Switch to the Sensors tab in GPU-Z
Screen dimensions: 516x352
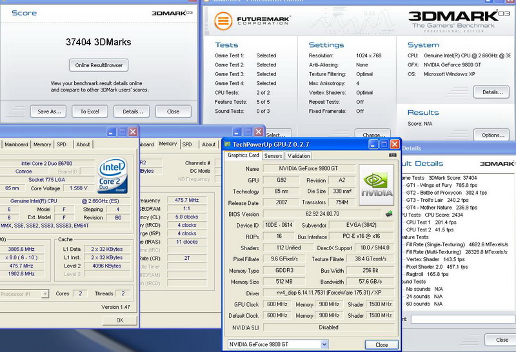tap(273, 155)
